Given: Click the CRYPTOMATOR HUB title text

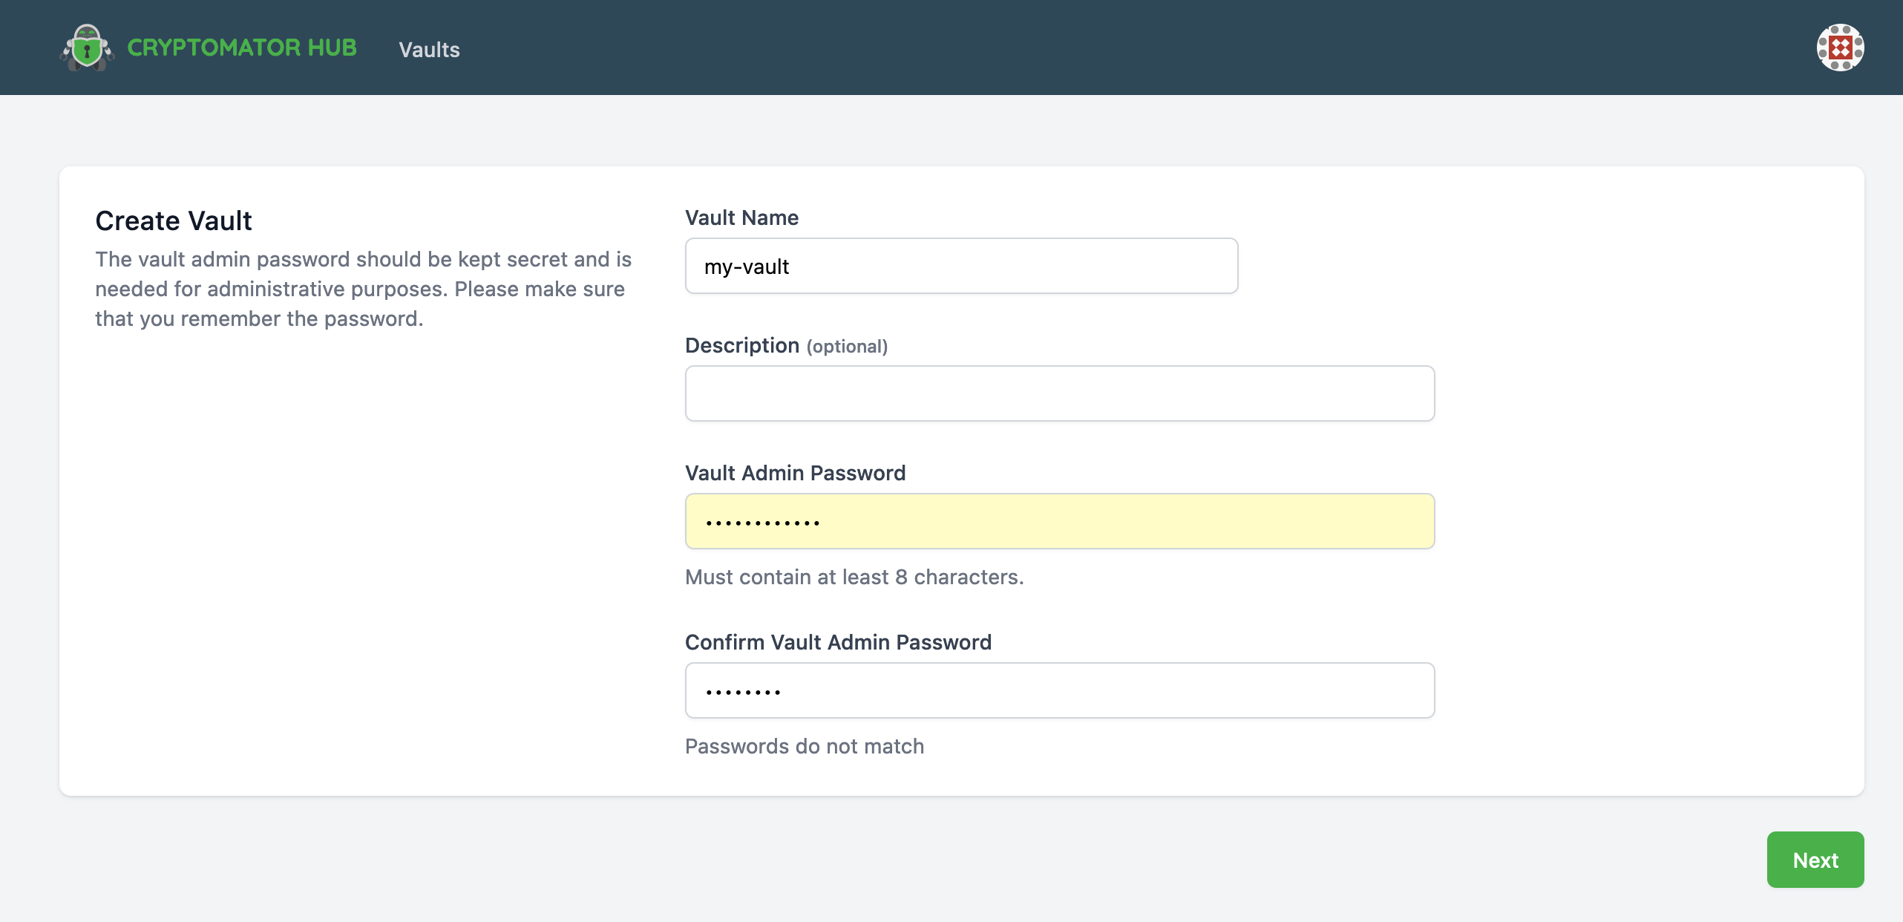Looking at the screenshot, I should (242, 48).
